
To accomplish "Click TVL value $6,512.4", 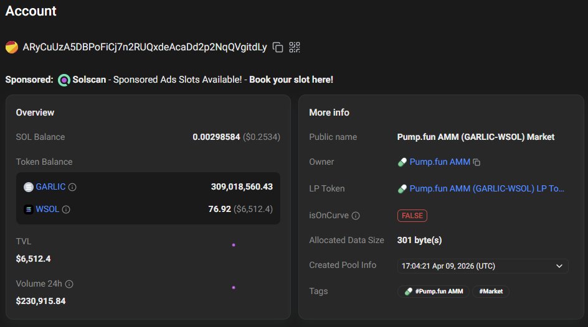I will 34,259.
